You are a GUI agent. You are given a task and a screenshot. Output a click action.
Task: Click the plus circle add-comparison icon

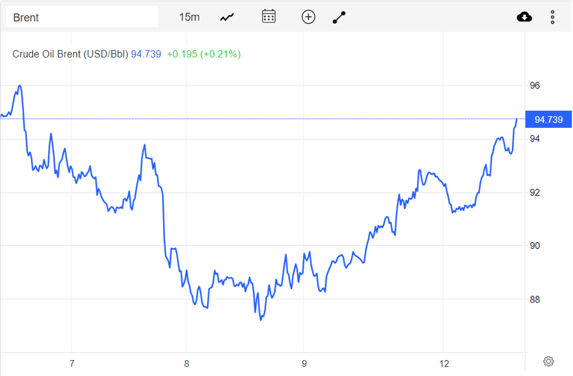(308, 17)
